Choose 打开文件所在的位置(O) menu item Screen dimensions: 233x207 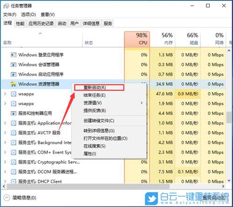click(x=109, y=138)
